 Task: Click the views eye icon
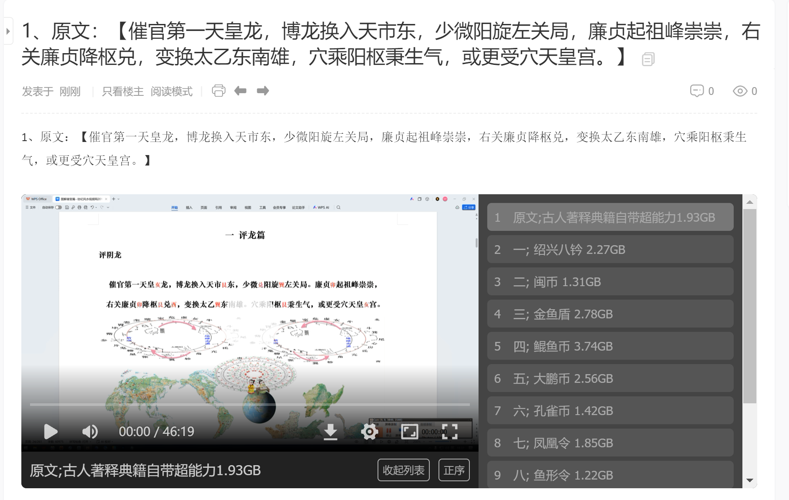tap(740, 91)
